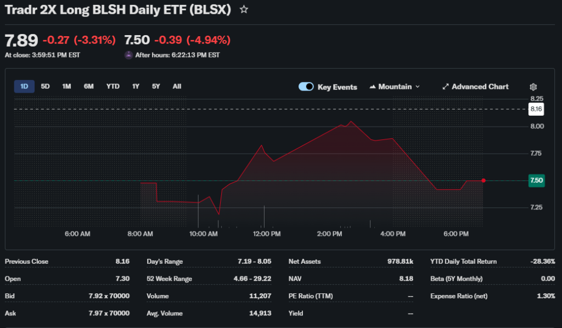562x328 pixels.
Task: Expand the Mountain chart type dropdown
Action: 418,87
